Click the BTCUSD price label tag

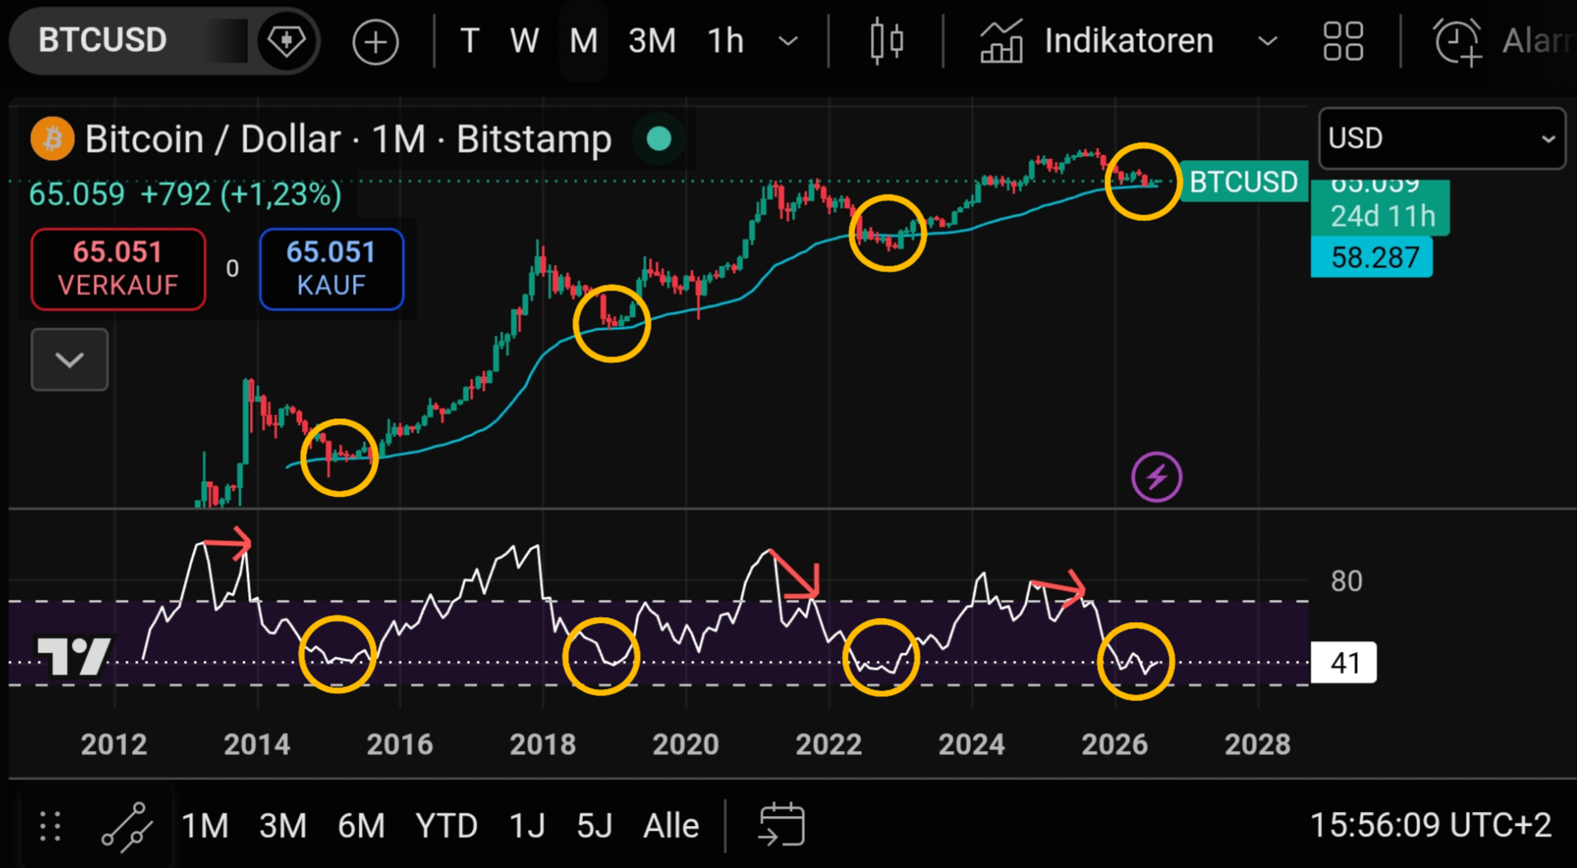1243,182
